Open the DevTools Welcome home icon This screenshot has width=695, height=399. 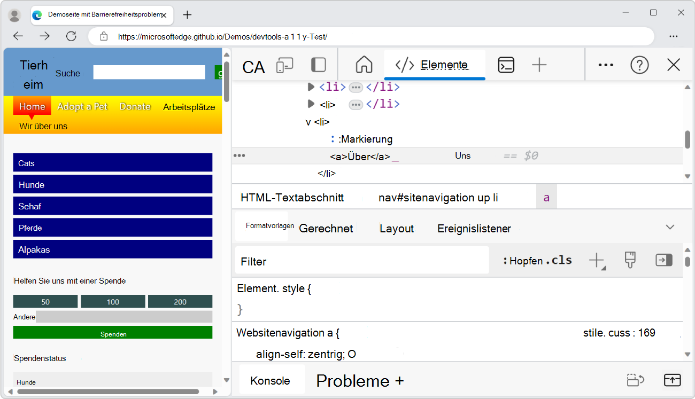pos(364,64)
